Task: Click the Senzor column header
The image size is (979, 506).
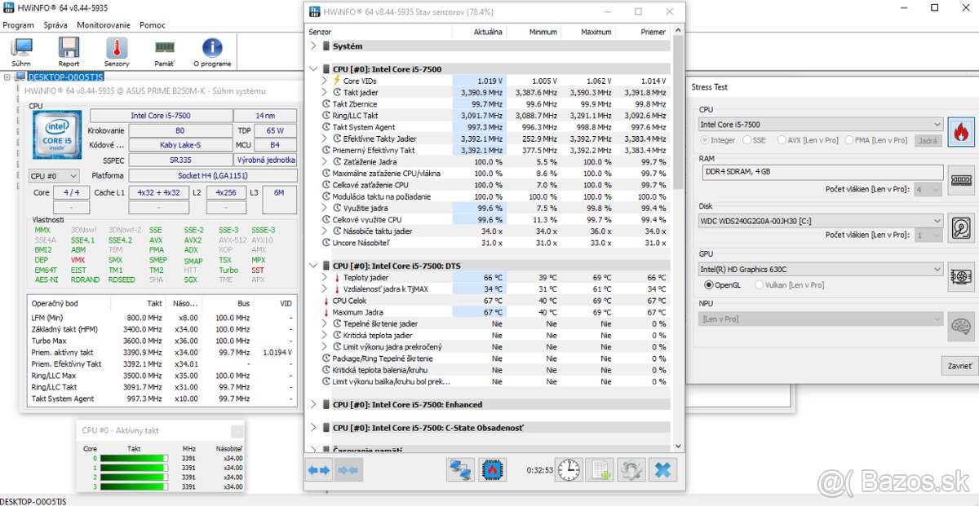Action: (379, 32)
